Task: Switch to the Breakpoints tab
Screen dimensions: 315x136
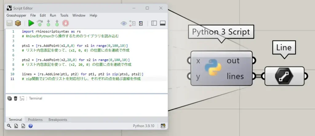Action: point(58,120)
